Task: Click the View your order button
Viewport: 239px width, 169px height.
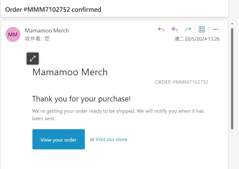Action: 58,140
